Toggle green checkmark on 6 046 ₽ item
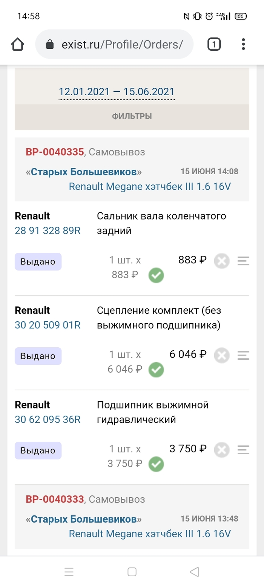Screen dimensions: 264x588 [x=156, y=370]
